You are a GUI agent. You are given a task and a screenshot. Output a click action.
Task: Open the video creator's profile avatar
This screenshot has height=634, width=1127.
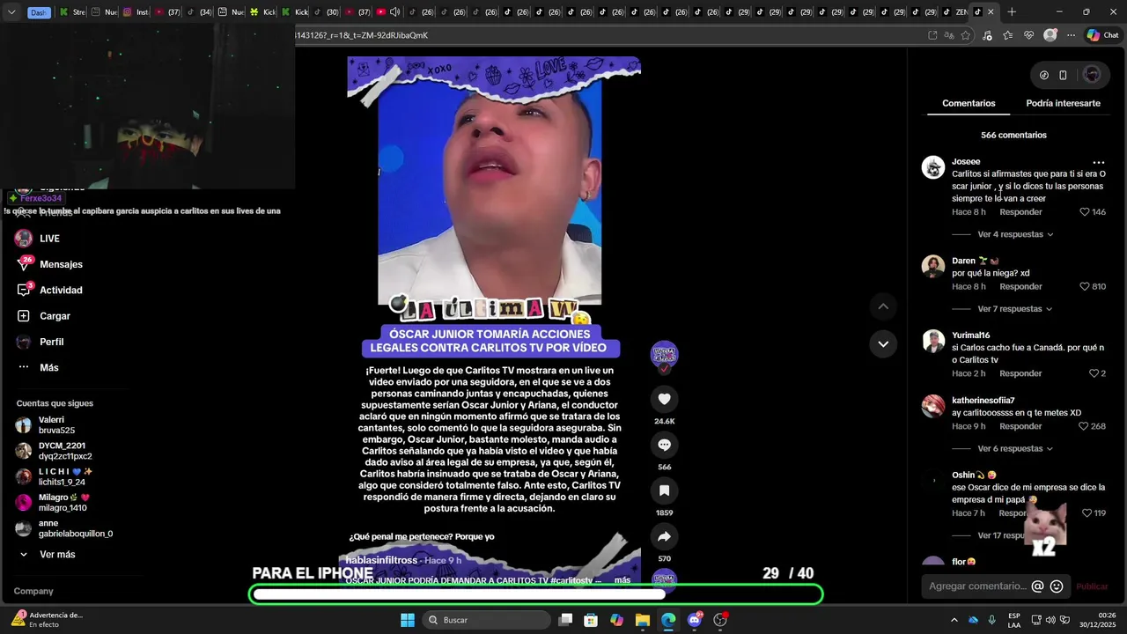point(664,354)
